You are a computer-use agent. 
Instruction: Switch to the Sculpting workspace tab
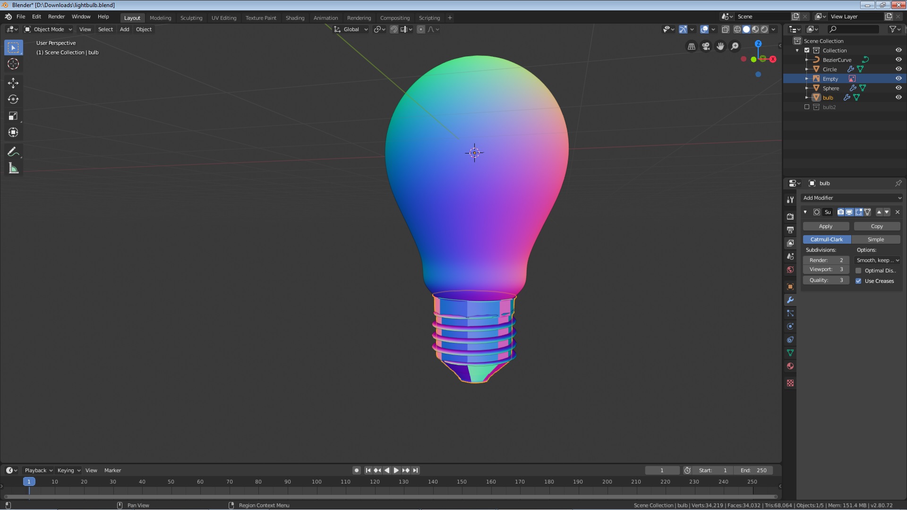191,18
